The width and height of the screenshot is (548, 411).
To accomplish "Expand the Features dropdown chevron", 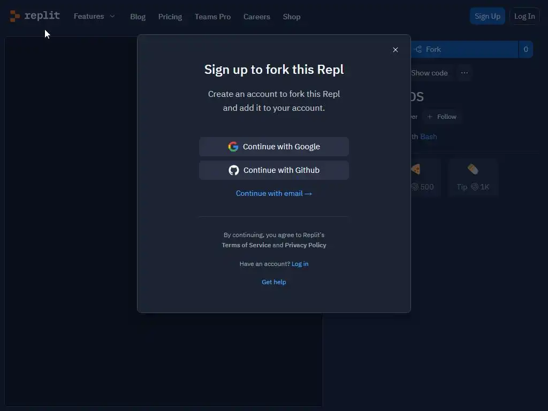I will pyautogui.click(x=112, y=17).
